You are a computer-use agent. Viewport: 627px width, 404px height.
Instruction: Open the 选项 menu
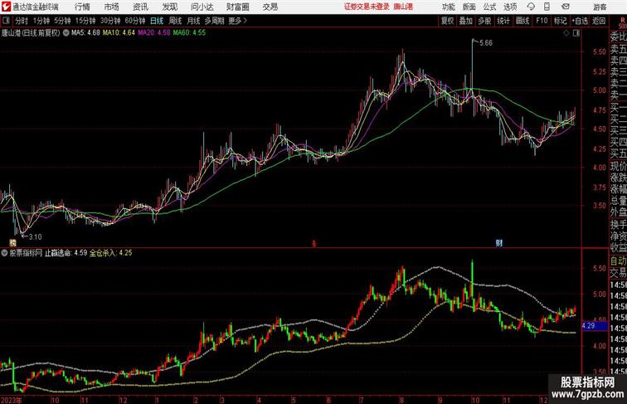click(510, 7)
